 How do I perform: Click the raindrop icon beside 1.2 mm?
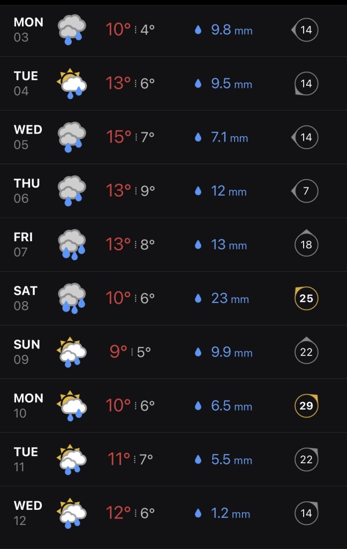[x=198, y=513]
